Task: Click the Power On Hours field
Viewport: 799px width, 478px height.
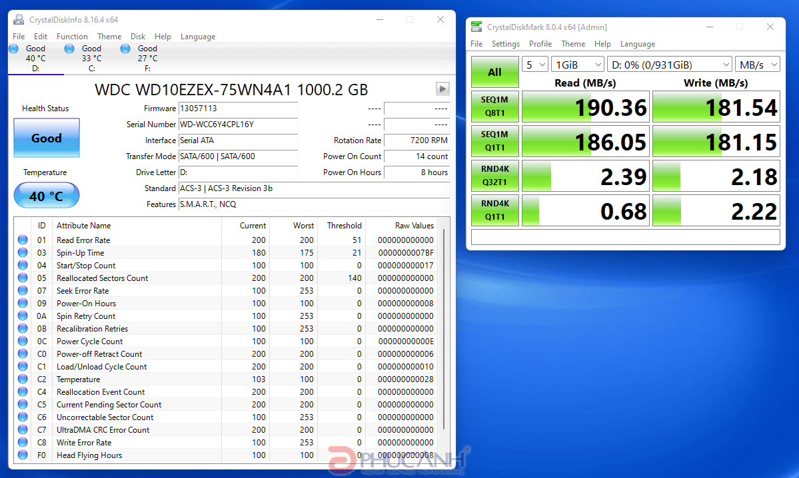Action: click(416, 172)
